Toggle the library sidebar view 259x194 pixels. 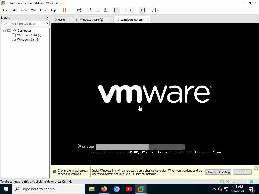pos(116,10)
